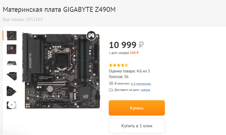Click the gamepad badge icon on product image
The width and height of the screenshot is (226, 135).
pyautogui.click(x=91, y=35)
